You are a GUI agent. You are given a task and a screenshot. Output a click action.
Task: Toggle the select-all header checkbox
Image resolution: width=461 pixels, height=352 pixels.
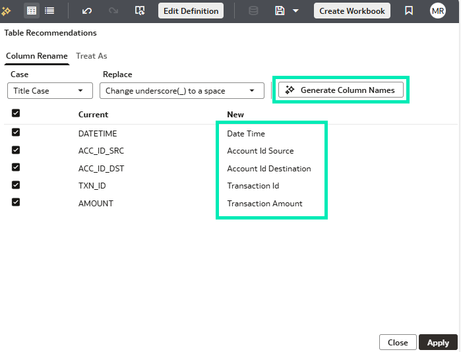pos(16,113)
